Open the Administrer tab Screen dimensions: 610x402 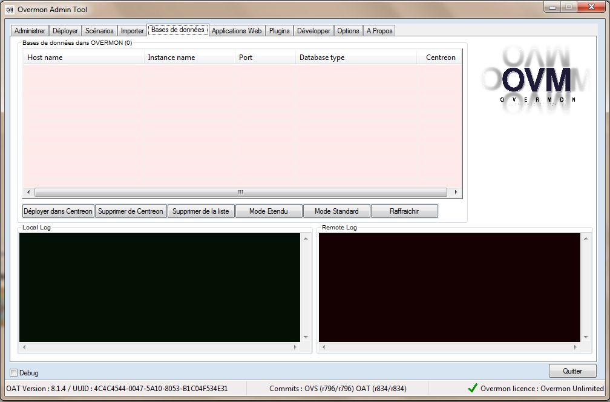pos(30,31)
